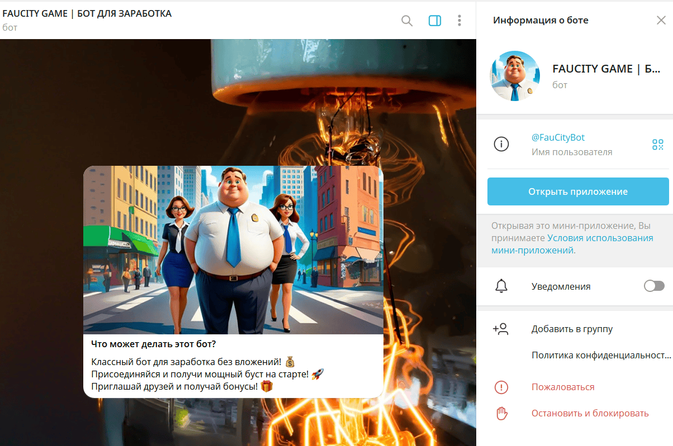This screenshot has height=446, width=673.
Task: Click the bell icon beside Уведомления
Action: (501, 286)
